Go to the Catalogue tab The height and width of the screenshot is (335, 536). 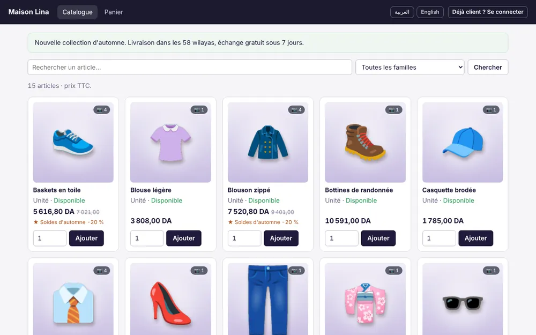77,12
